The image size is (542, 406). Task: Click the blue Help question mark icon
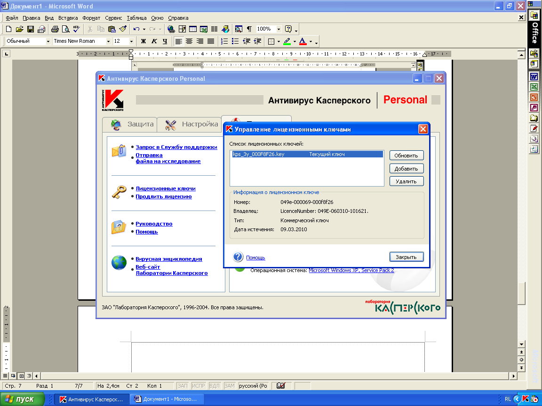click(238, 257)
